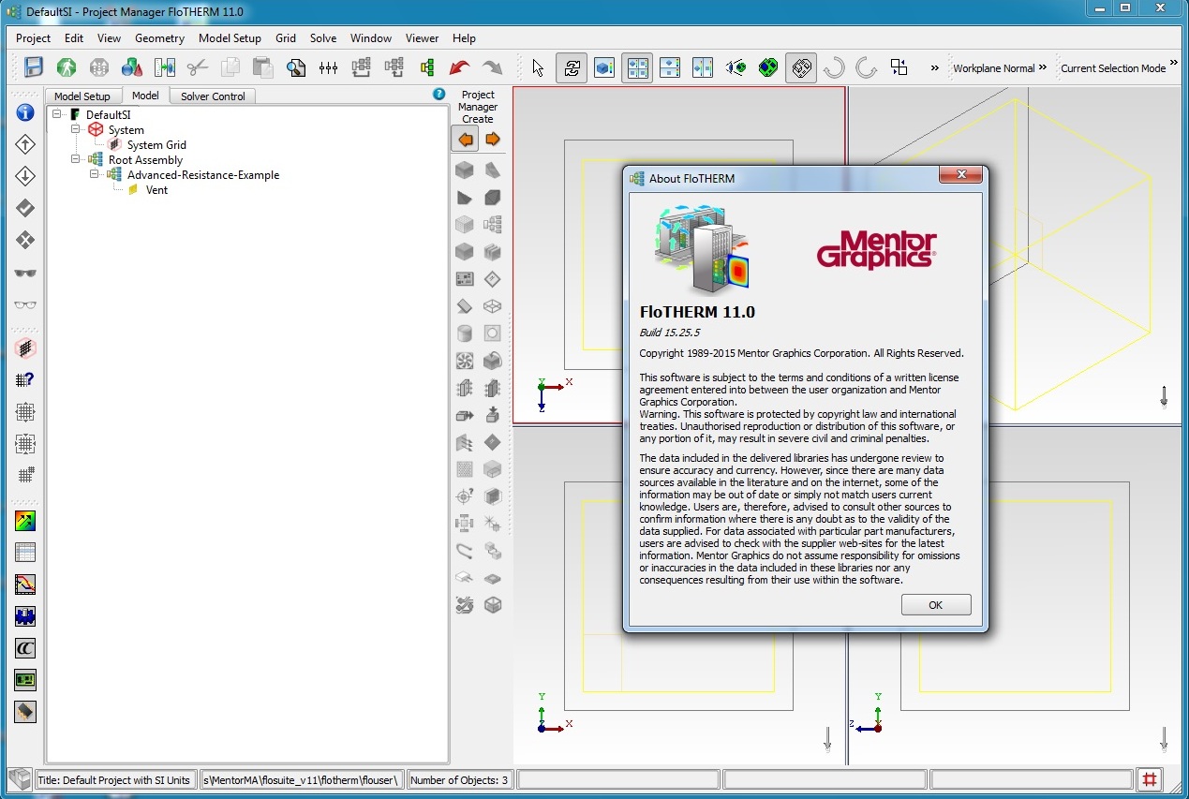This screenshot has height=799, width=1189.
Task: Click the Save project floppy disk icon
Action: pos(34,67)
